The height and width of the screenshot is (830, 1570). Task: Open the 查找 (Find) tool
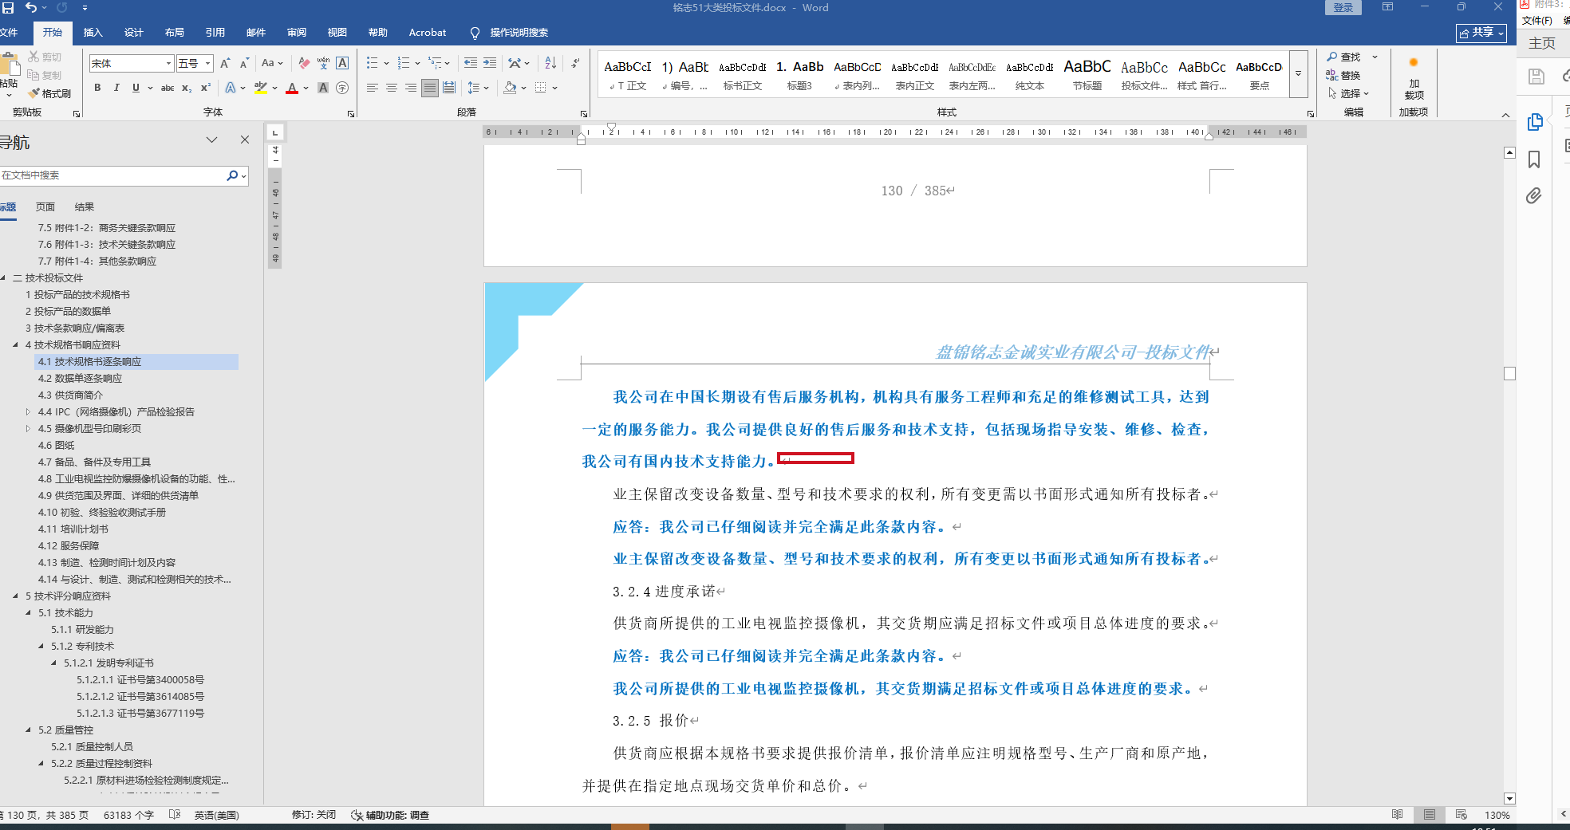[x=1343, y=57]
